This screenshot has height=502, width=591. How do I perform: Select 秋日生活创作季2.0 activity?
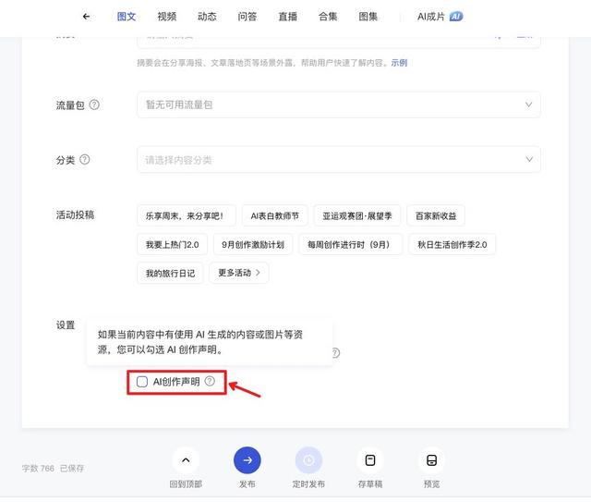(452, 244)
